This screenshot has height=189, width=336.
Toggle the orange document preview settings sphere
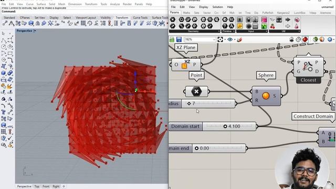tap(322, 39)
